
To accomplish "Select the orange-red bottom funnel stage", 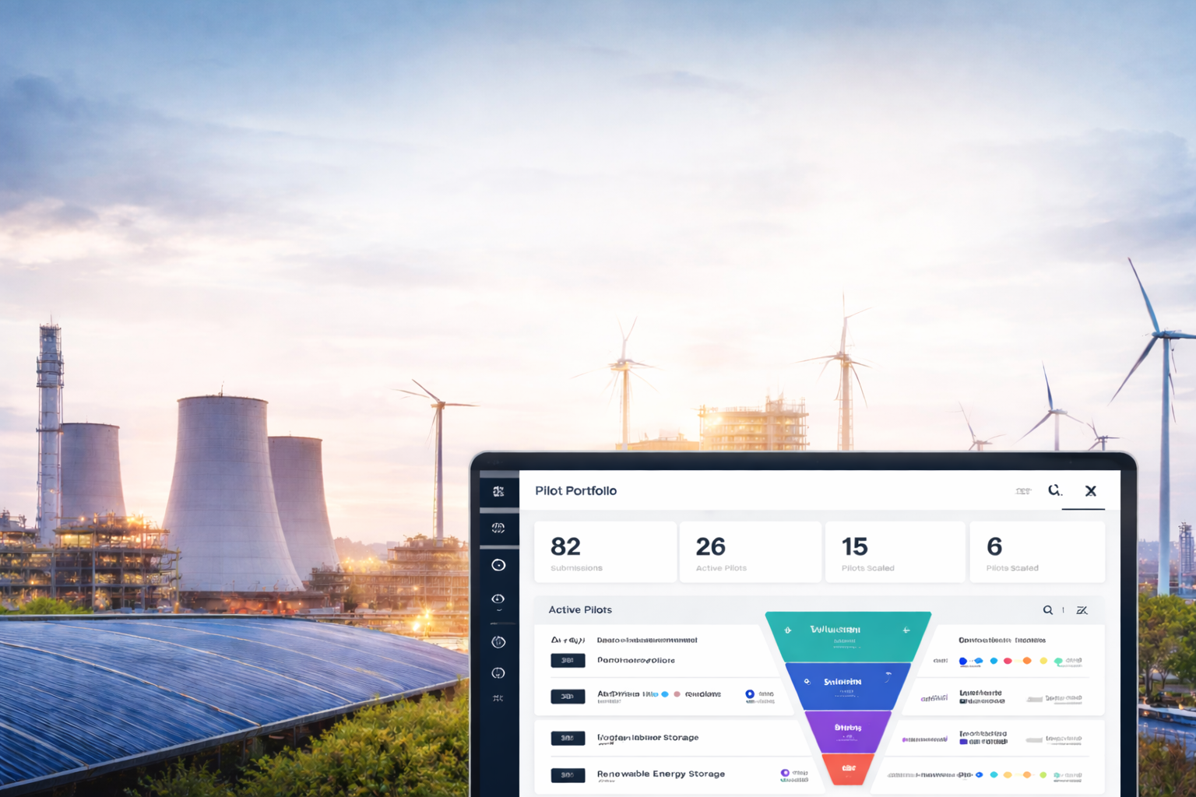I will click(848, 769).
